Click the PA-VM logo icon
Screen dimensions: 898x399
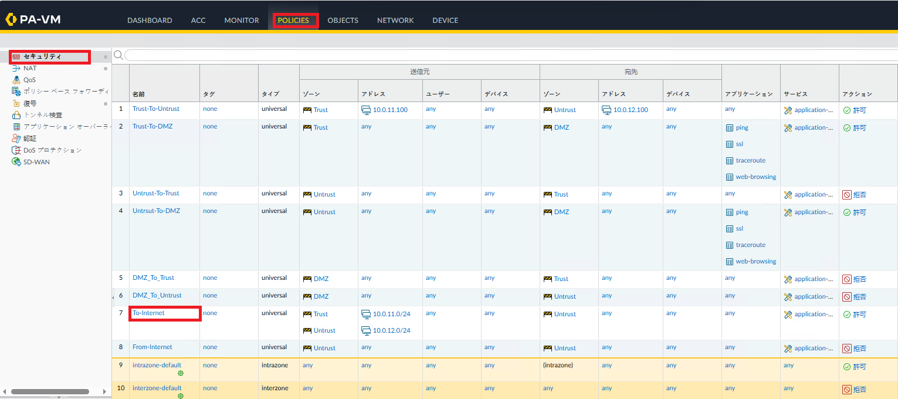12,19
